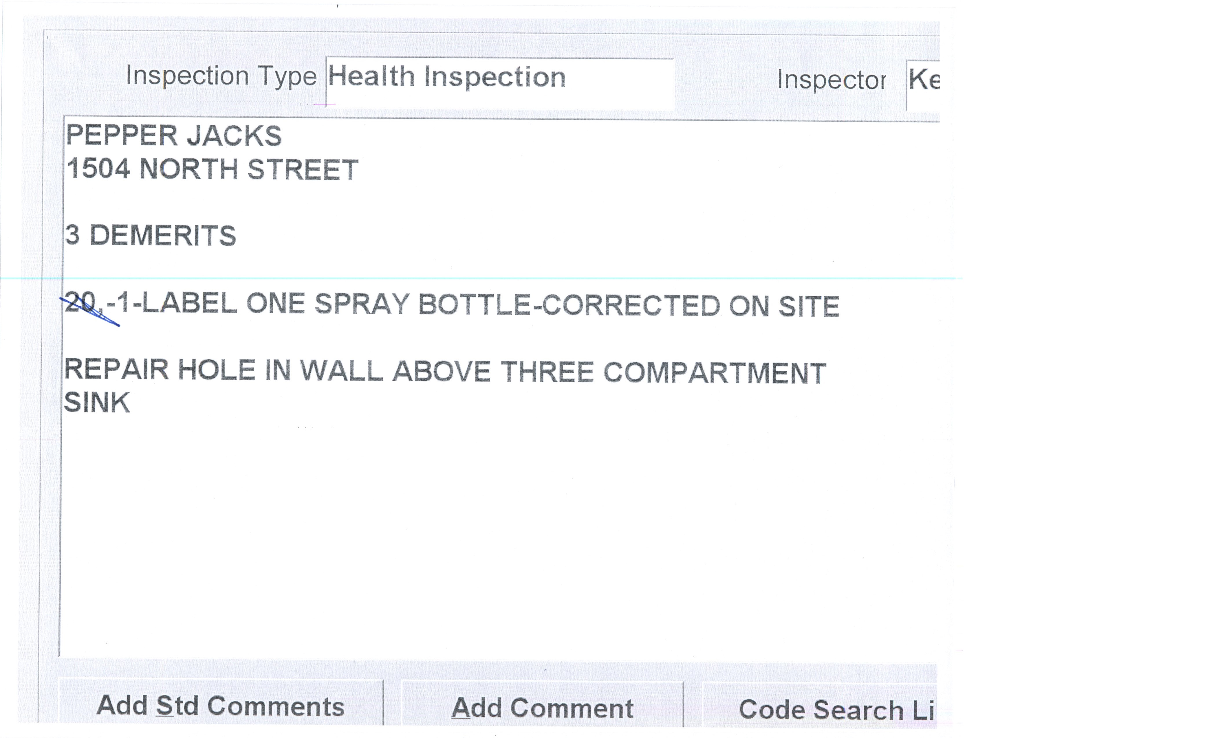Click the number 1504 in the address
1216x738 pixels.
[98, 169]
